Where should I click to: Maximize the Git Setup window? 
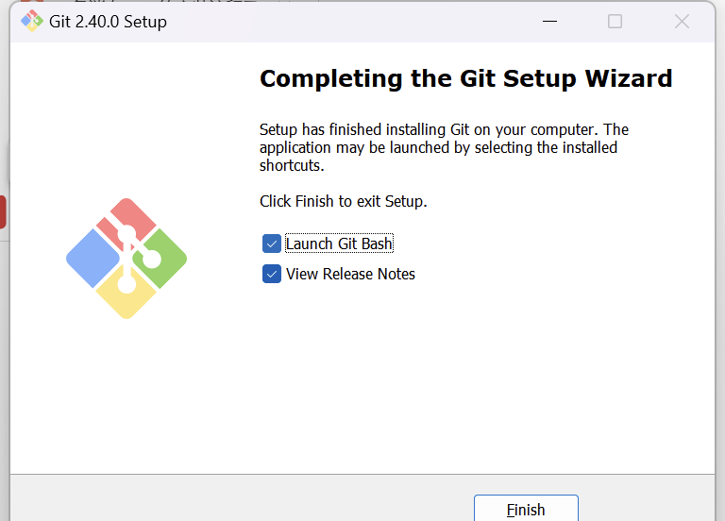click(x=615, y=22)
